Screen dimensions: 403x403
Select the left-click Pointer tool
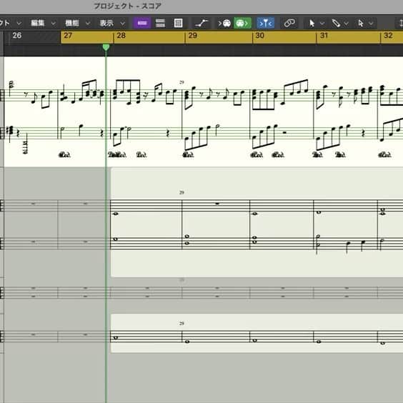coord(312,24)
